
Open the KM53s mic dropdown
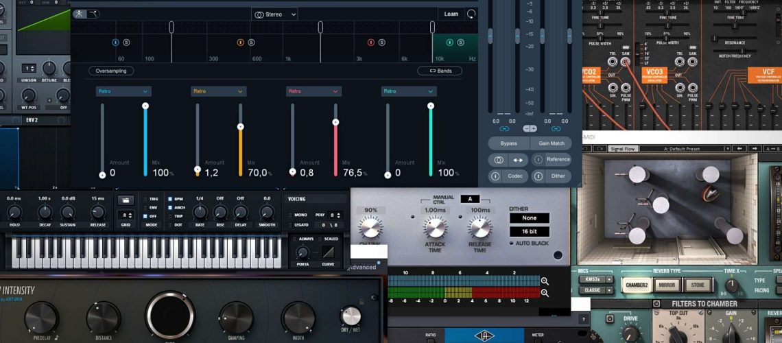[x=595, y=280]
